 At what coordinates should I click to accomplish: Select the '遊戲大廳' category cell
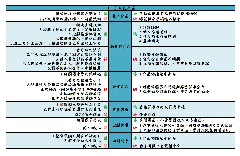pos(120,125)
